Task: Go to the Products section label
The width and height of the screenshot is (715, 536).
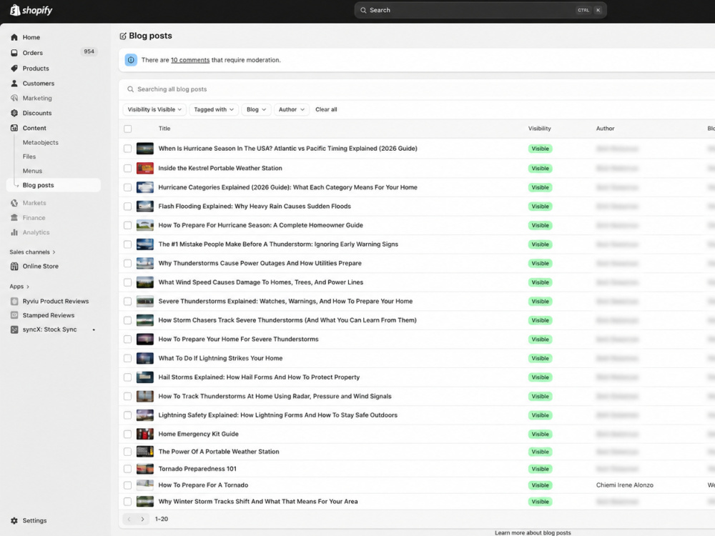Action: (36, 69)
